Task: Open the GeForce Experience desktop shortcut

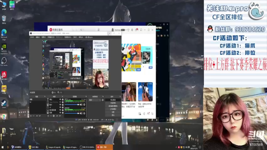Action: 4,49
